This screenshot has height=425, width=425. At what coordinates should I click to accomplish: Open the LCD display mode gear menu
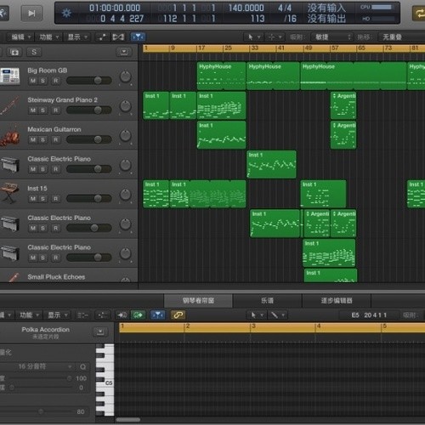tap(66, 13)
